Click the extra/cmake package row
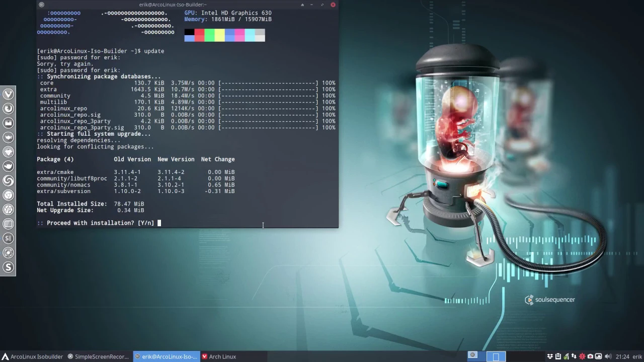 [136, 172]
